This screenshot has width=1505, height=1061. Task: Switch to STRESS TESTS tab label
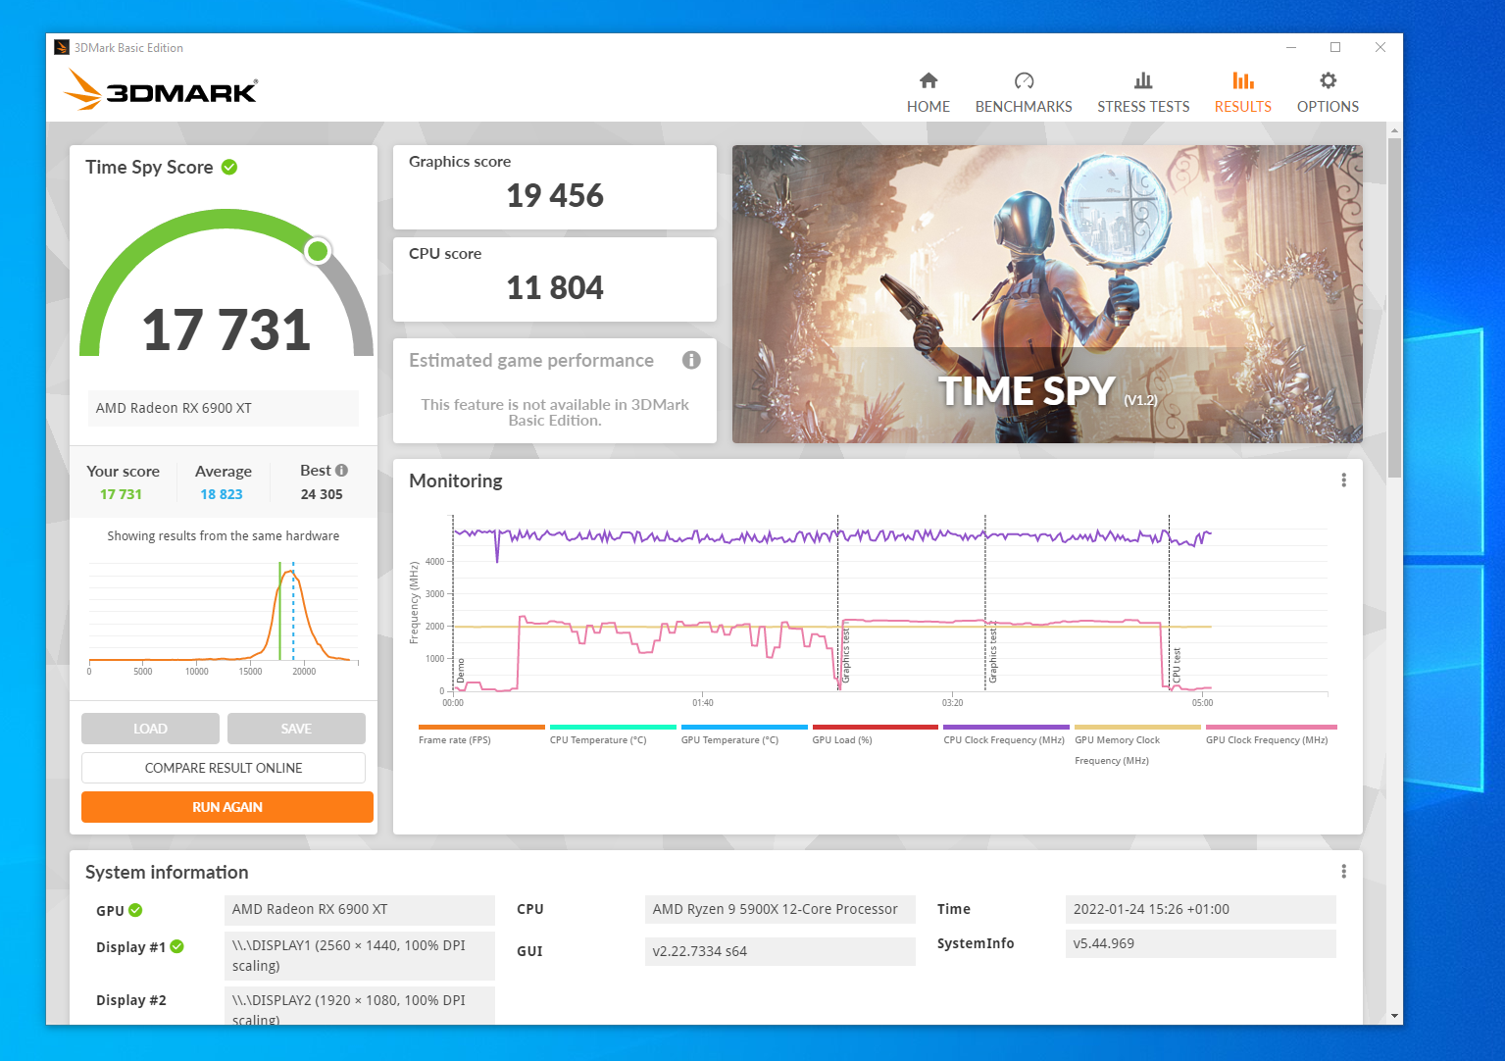point(1143,106)
